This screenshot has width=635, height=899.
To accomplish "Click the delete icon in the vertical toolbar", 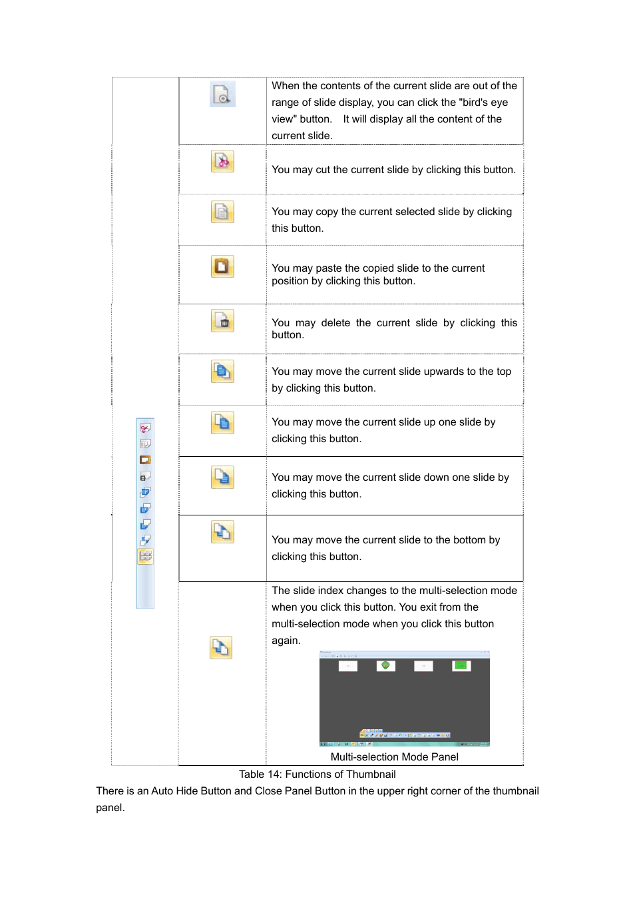I will (x=145, y=476).
